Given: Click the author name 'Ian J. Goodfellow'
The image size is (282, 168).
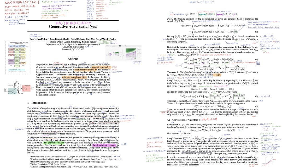Looking at the screenshot, I should coord(39,39).
